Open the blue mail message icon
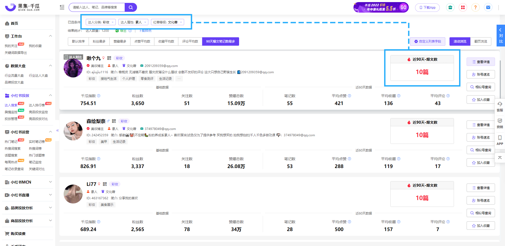 coord(488,7)
